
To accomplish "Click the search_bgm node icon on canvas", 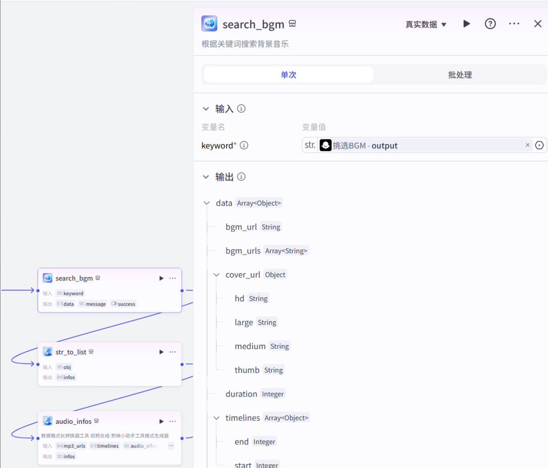I will point(48,278).
